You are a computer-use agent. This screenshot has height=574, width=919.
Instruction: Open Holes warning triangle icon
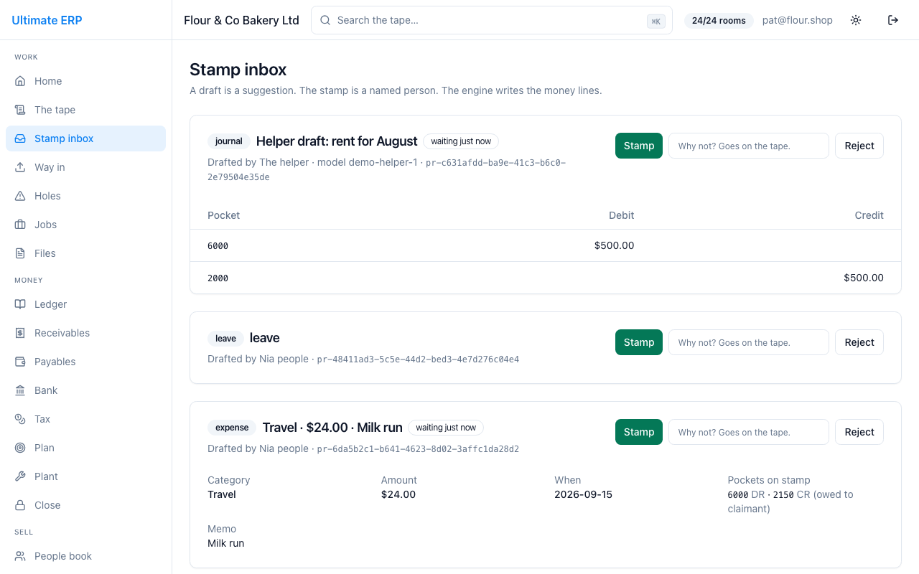(x=20, y=196)
